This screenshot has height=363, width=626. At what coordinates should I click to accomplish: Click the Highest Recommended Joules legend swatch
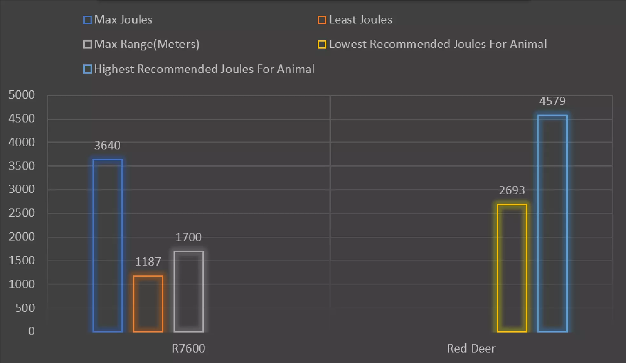click(x=87, y=69)
